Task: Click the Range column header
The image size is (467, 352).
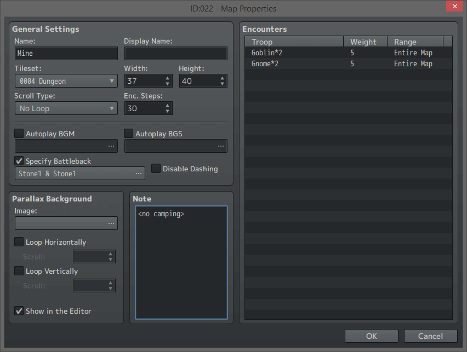Action: point(415,42)
